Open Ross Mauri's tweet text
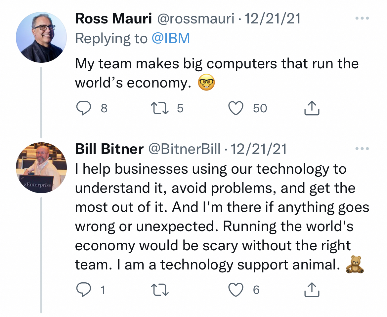The image size is (387, 317). pyautogui.click(x=217, y=73)
